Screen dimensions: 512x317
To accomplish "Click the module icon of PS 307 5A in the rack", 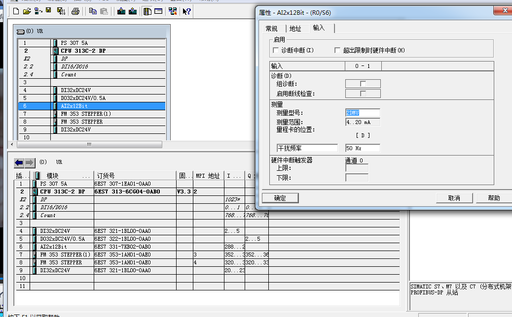I will pos(55,43).
